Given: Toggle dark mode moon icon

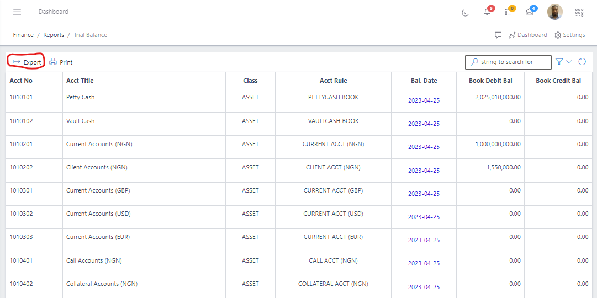Looking at the screenshot, I should click(465, 13).
